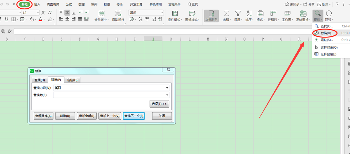The width and height of the screenshot is (350, 154).
Task: Click the fill color bucket icon
Action: [32, 19]
